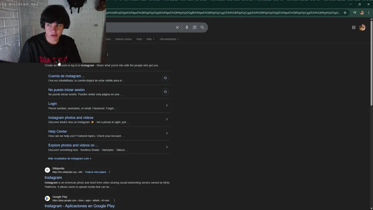Viewport: 373px width, 210px height.
Task: Open the Wikipedia Instagram result title
Action: point(53,178)
